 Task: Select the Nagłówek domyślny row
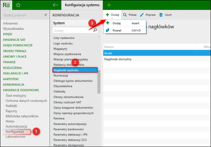pos(157,59)
